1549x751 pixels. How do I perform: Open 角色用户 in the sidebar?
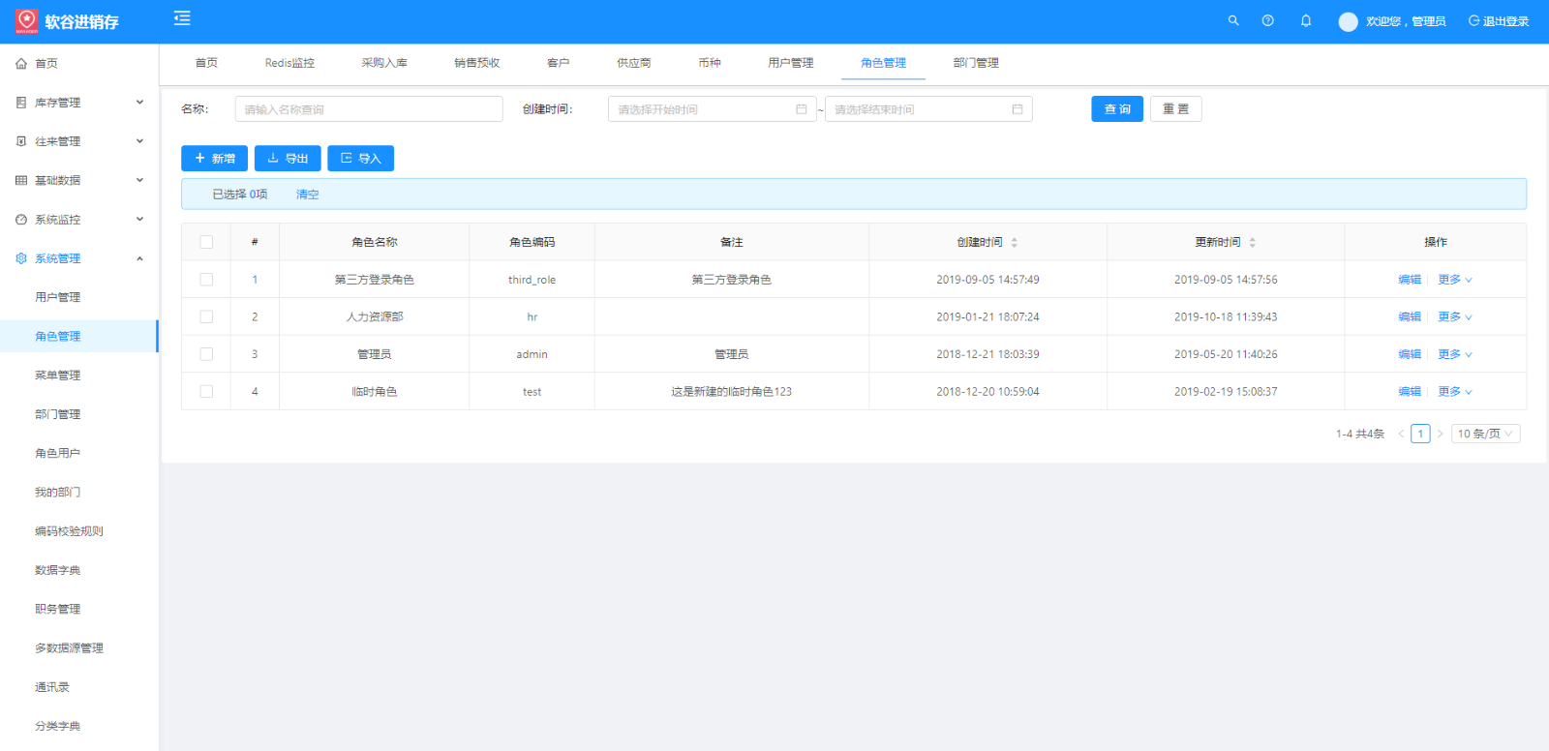coord(58,453)
